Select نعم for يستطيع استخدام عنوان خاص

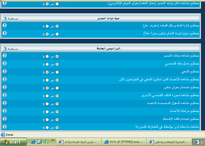57,88
